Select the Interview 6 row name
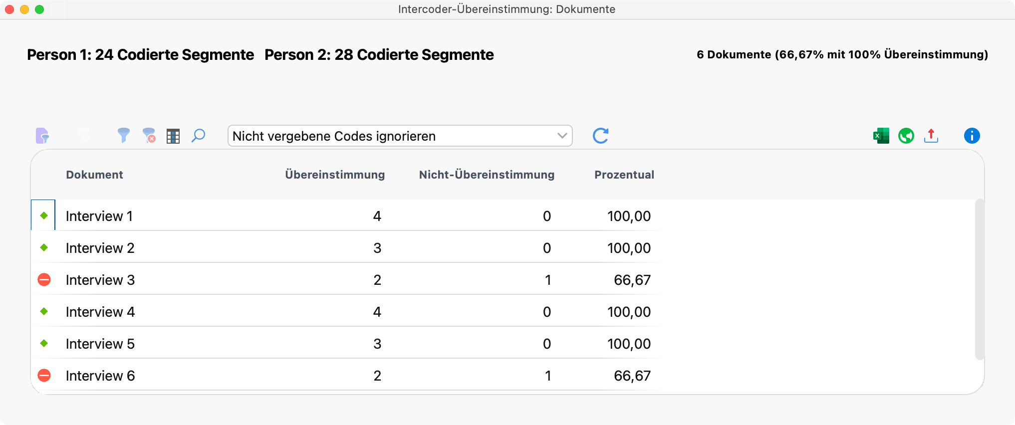 pos(100,376)
